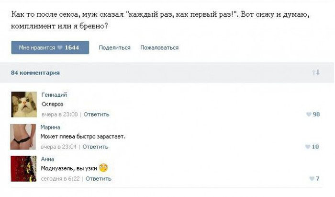Reply to Геннадий's comment
Screen dimensions: 335x197
click(x=97, y=114)
